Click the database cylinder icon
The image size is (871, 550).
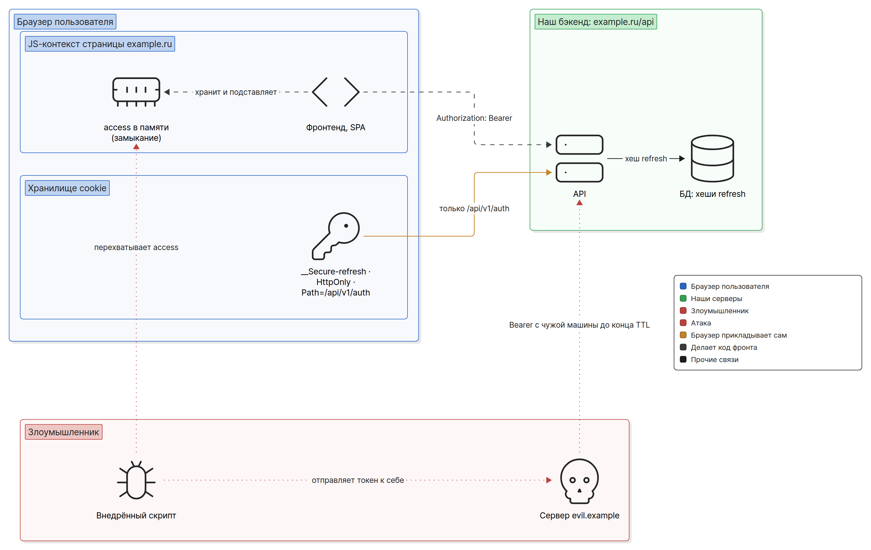coord(712,159)
